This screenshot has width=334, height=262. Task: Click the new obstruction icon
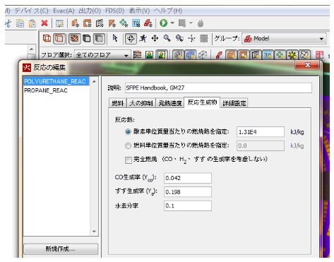point(75,23)
